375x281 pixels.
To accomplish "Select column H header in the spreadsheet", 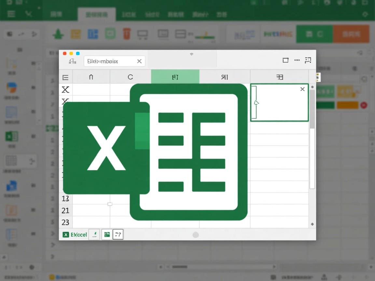I will pos(175,77).
